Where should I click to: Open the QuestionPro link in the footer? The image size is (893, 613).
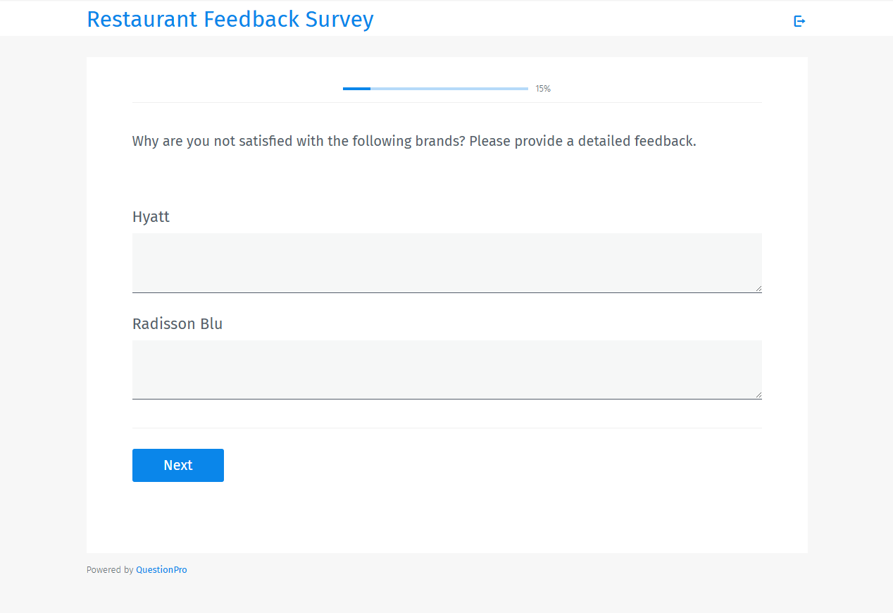[x=161, y=569]
